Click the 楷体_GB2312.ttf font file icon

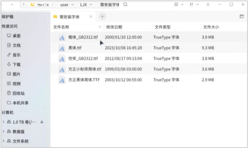62,38
